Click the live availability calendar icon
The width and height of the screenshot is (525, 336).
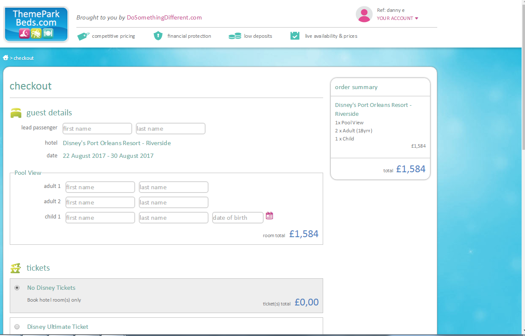(295, 36)
